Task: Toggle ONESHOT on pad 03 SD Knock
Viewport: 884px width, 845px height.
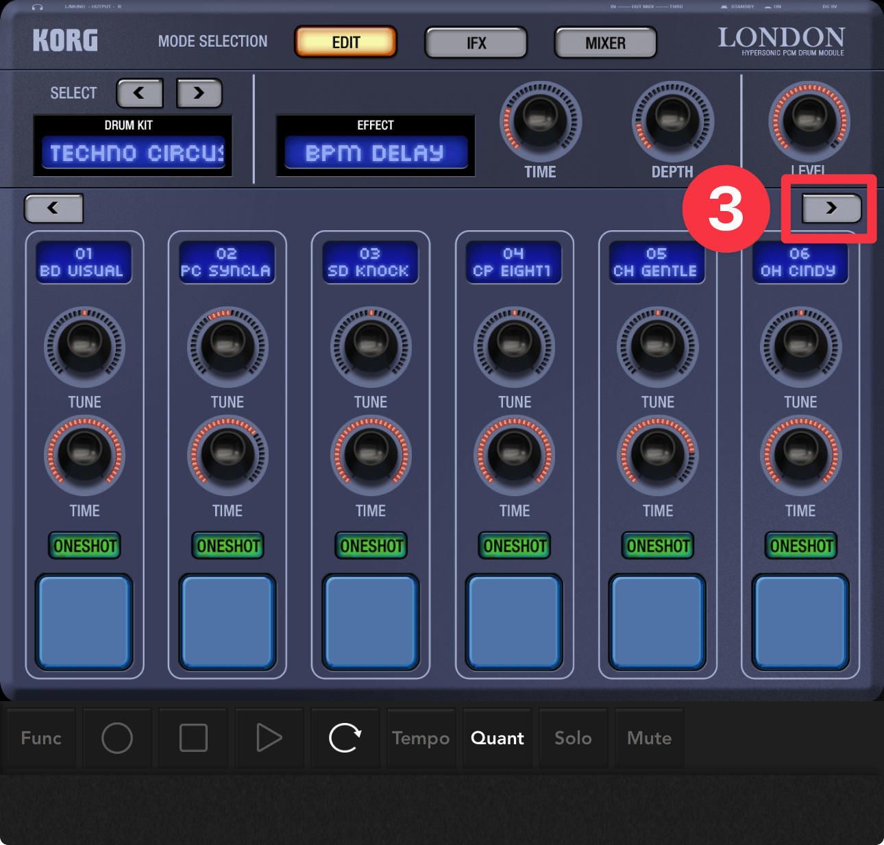Action: coord(371,546)
